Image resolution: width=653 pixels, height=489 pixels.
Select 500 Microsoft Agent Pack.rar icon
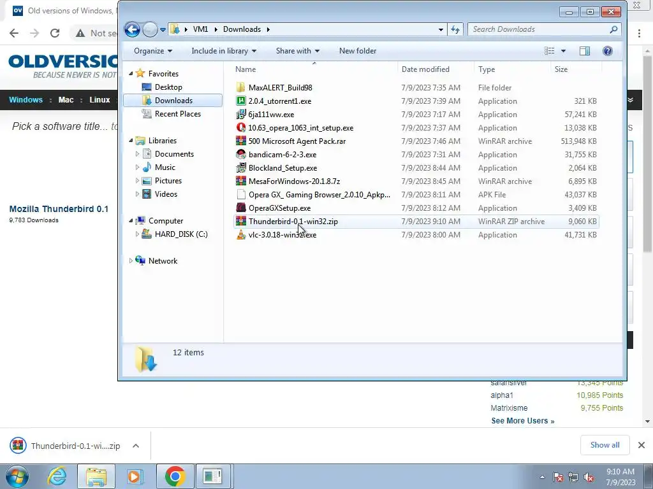pos(240,141)
